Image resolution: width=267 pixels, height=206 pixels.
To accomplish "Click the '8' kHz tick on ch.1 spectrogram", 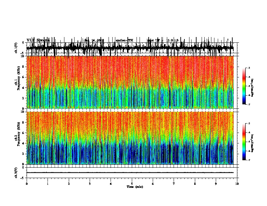I will point(24,67).
